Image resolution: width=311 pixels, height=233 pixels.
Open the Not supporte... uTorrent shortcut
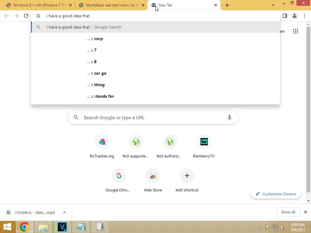(136, 147)
